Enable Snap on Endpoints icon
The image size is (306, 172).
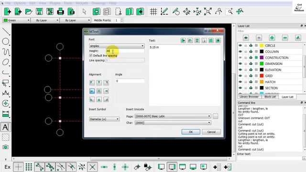pyautogui.click(x=39, y=167)
